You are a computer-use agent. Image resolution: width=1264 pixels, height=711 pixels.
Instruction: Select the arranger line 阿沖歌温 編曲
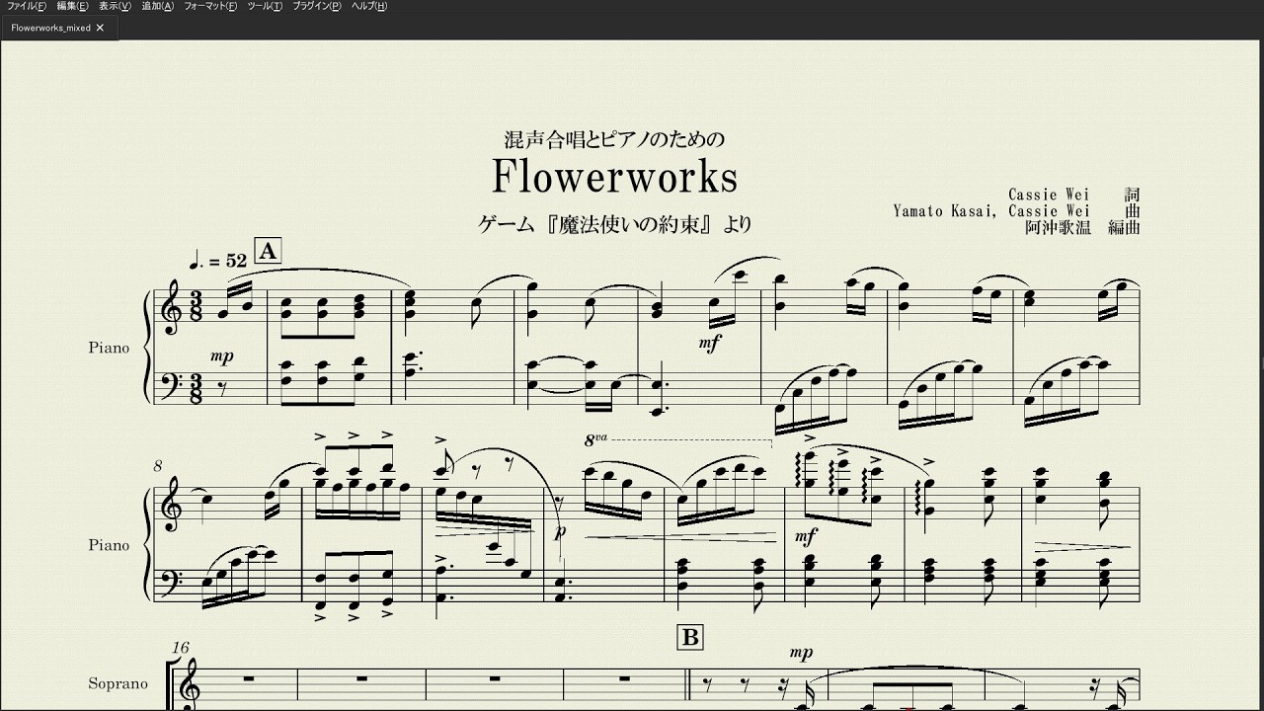point(1082,226)
